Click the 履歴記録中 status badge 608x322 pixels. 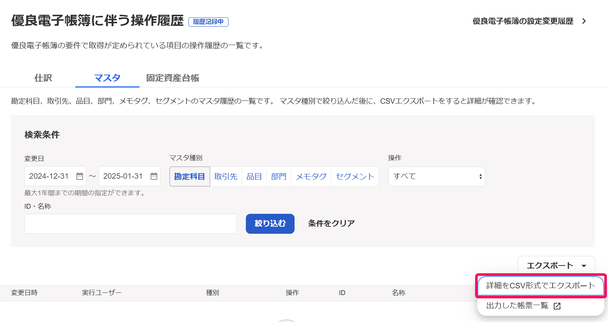tap(208, 22)
